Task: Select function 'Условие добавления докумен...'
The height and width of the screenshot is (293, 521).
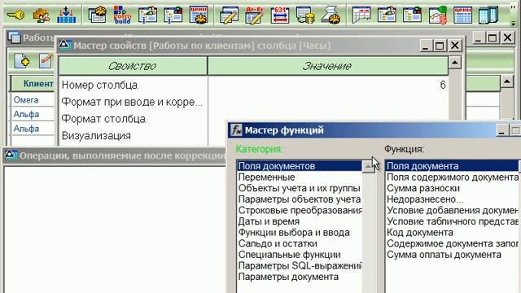Action: (453, 210)
